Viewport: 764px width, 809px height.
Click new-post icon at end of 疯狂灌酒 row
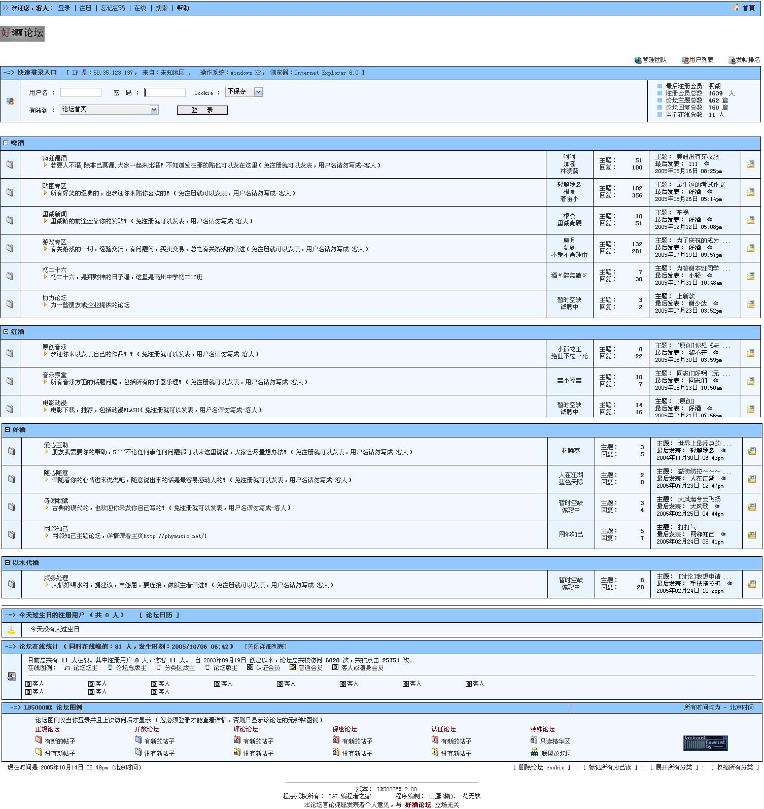[750, 164]
